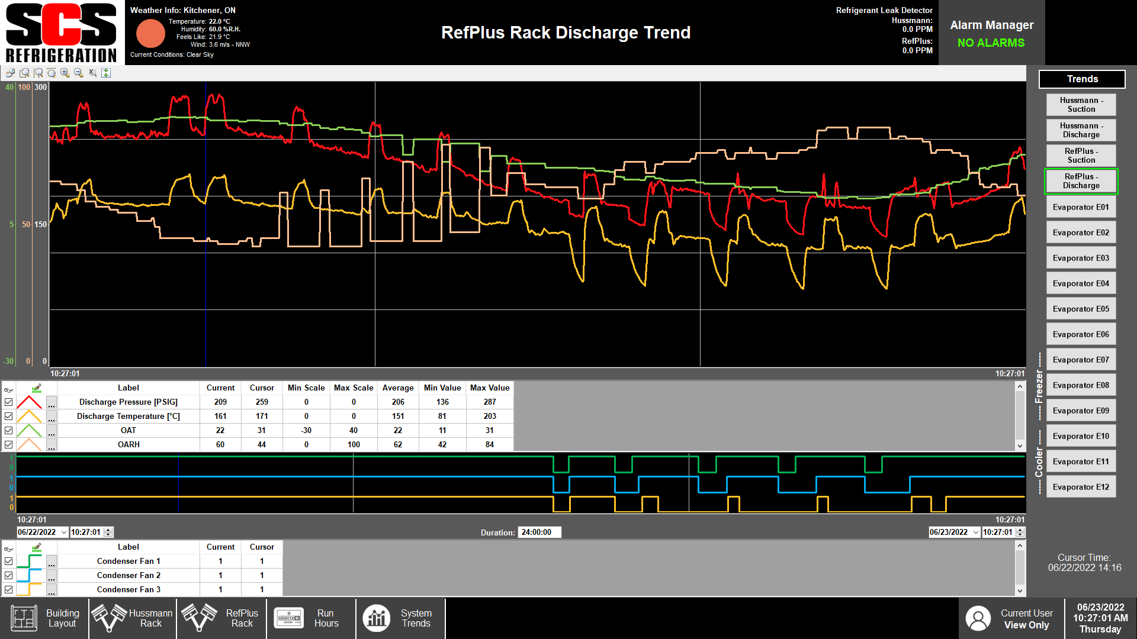Screen dimensions: 1137x639
Task: Click Discharge Temperature orange pen color swatch
Action: point(30,417)
